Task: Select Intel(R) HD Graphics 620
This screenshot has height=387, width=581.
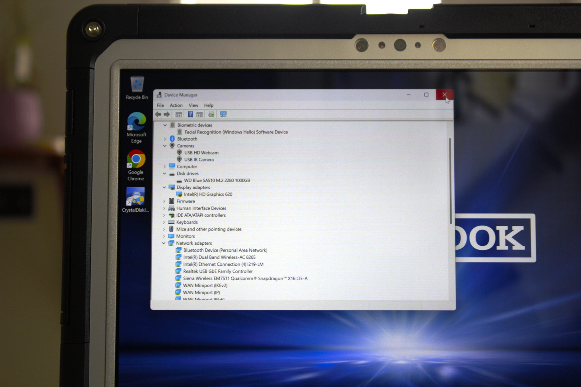Action: coord(208,194)
